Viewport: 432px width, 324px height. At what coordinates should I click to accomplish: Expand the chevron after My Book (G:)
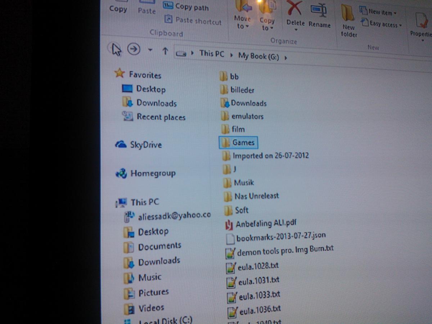point(285,57)
